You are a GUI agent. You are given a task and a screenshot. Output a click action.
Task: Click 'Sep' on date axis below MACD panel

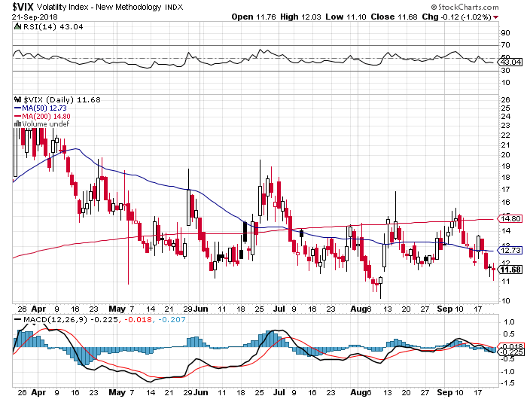[445, 392]
